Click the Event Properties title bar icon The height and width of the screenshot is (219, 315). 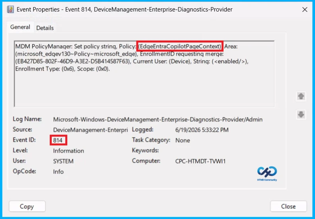10,10
